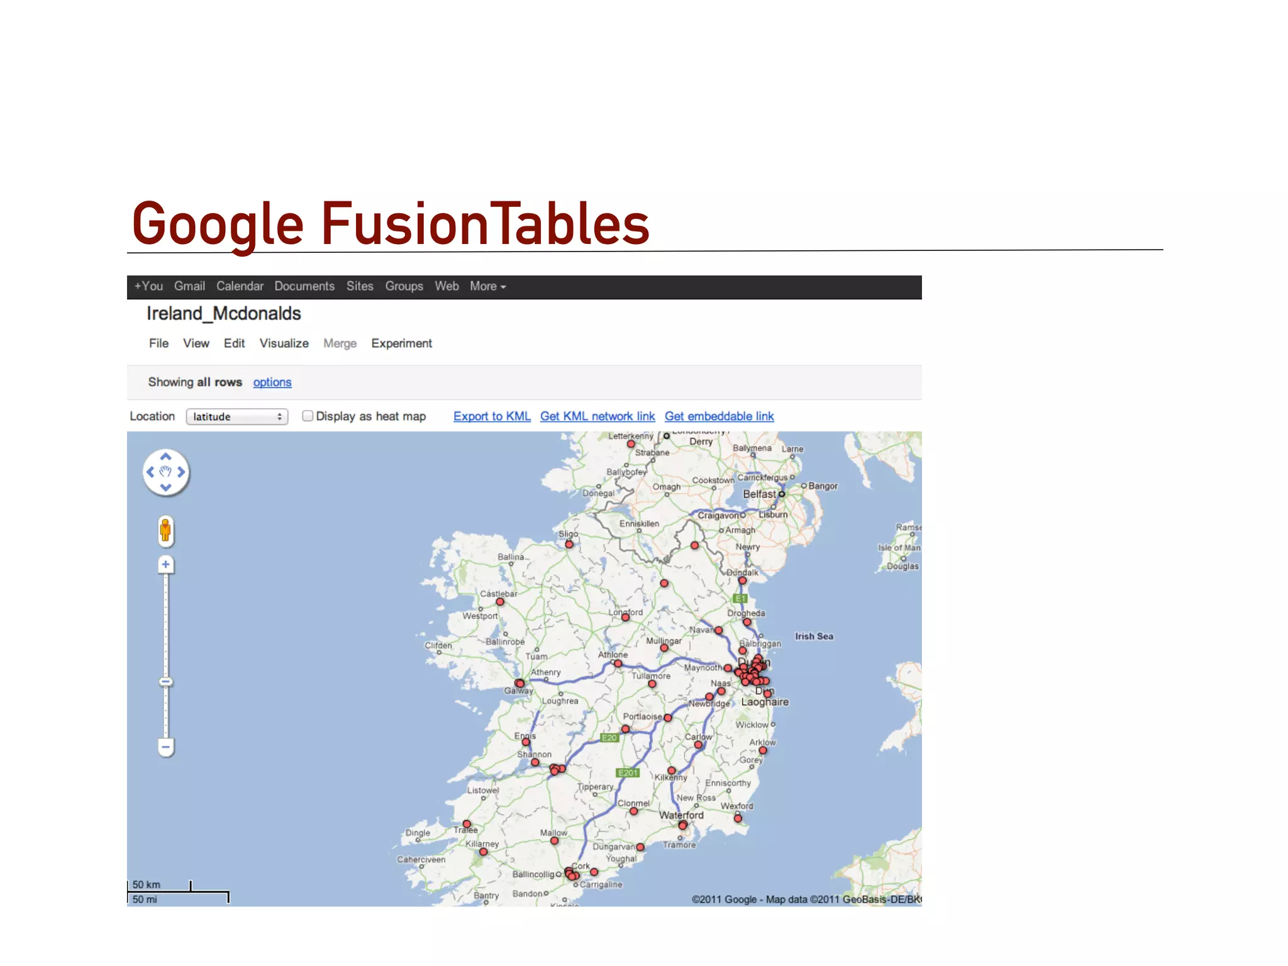Open the Experiment menu

pyautogui.click(x=401, y=343)
